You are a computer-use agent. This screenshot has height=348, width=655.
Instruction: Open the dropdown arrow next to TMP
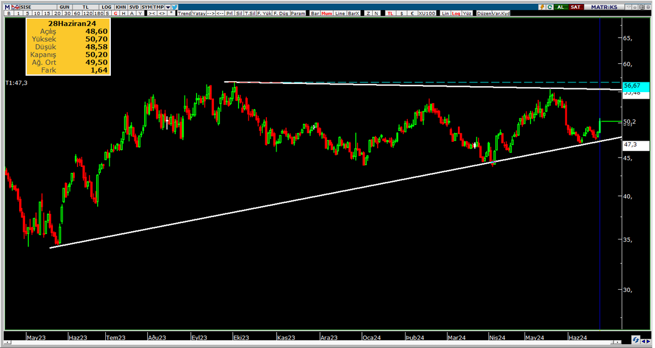click(x=168, y=7)
